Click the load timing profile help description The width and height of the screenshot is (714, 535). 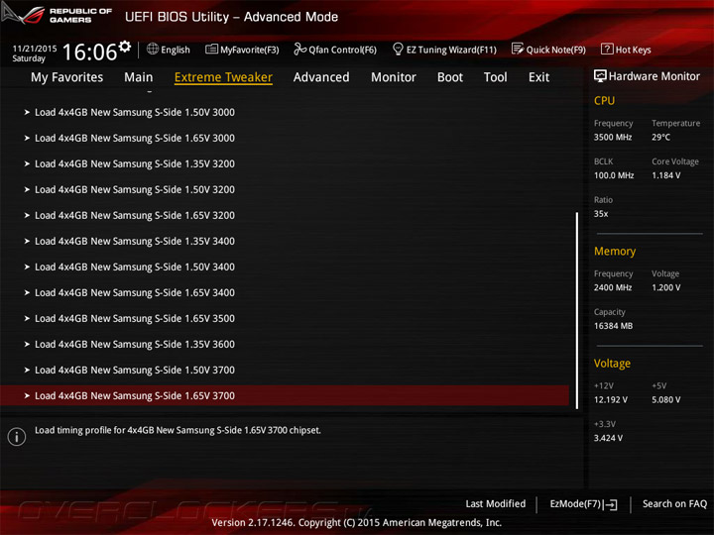coord(178,430)
